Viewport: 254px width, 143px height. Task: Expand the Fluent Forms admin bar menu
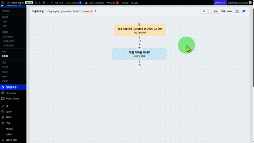pyautogui.click(x=73, y=3)
